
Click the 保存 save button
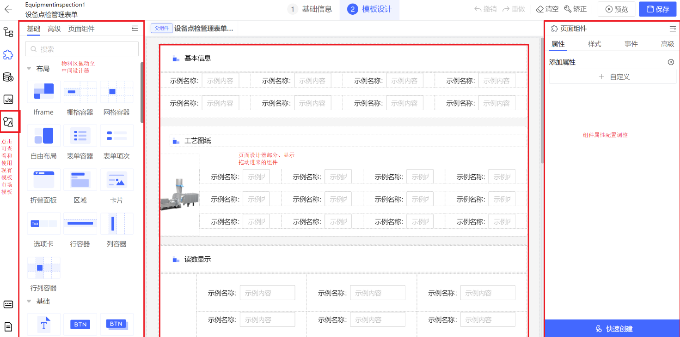tap(658, 9)
